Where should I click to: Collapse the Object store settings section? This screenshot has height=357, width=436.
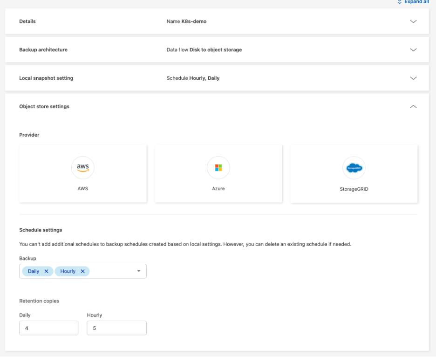tap(413, 107)
